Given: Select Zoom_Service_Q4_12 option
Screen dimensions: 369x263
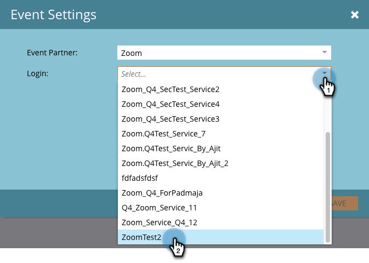Looking at the screenshot, I should click(x=220, y=222).
